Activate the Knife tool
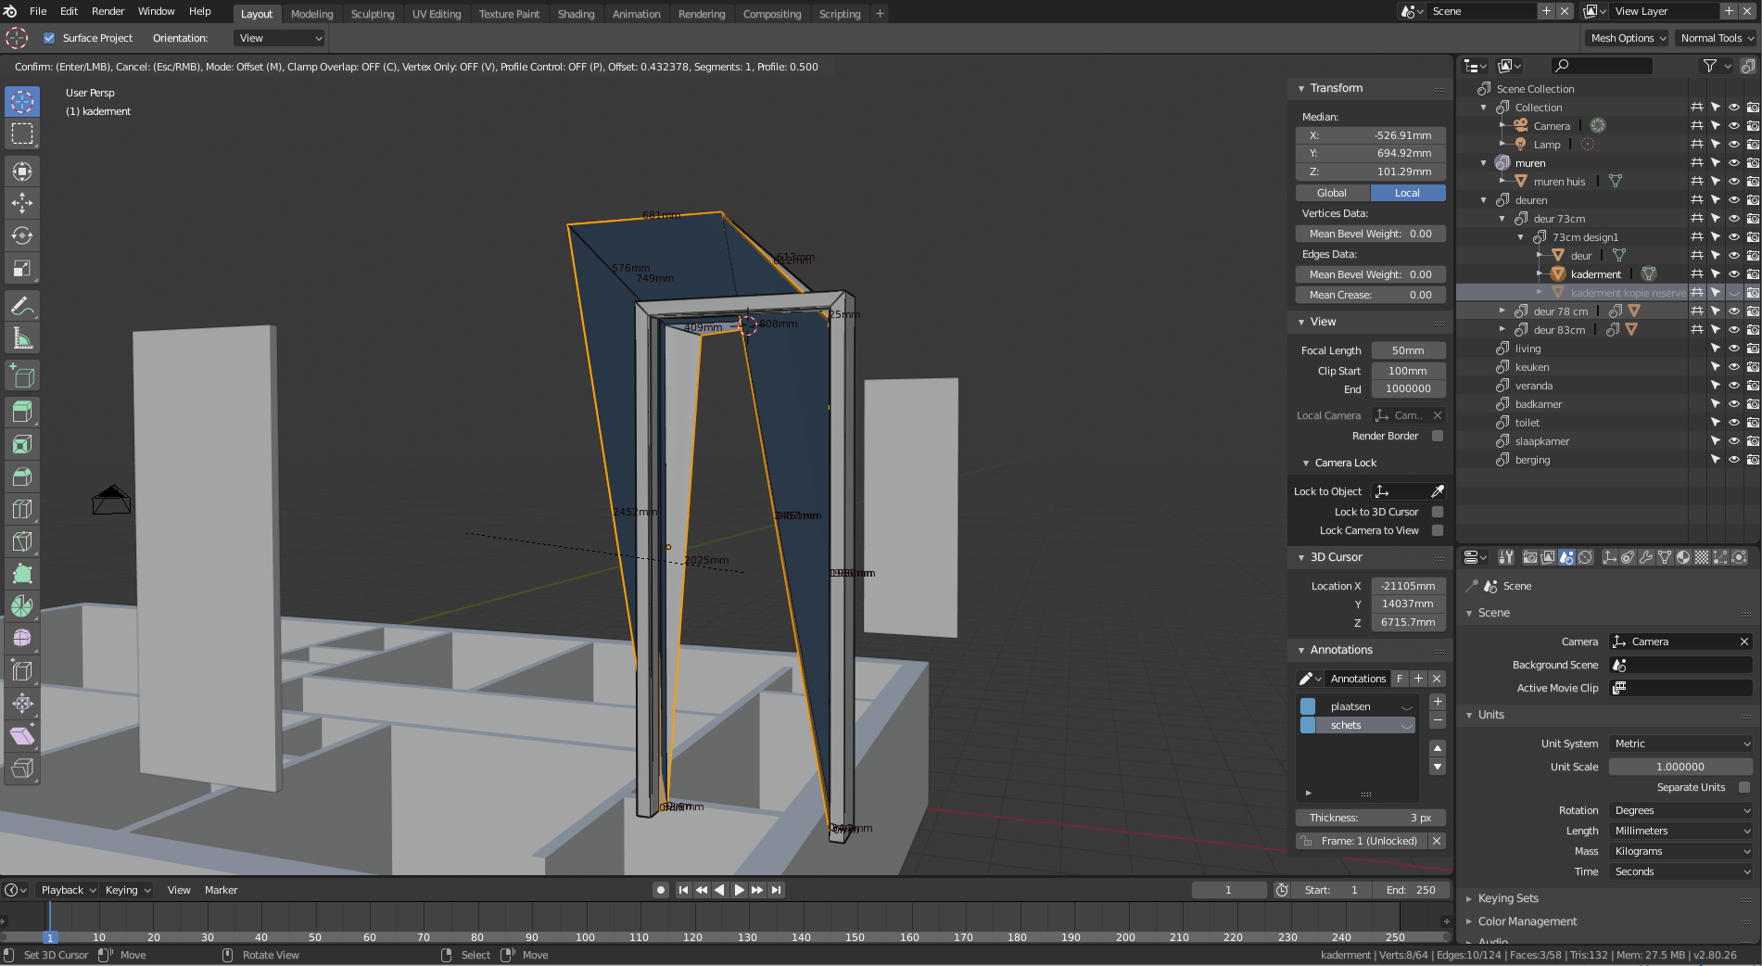 [22, 541]
